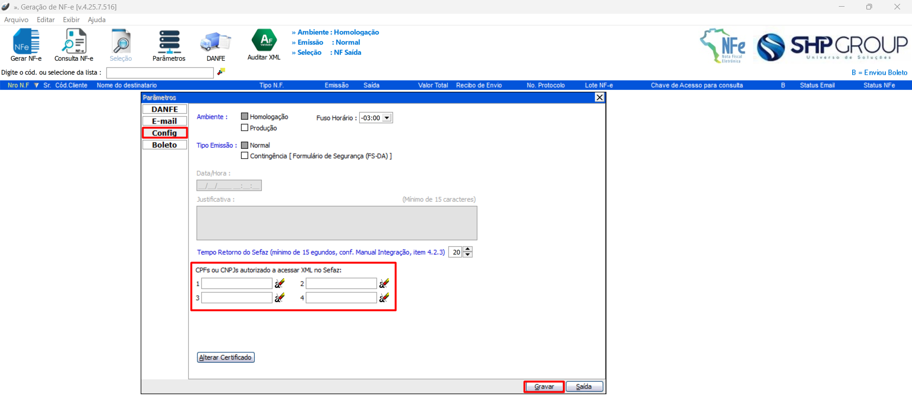Viewport: 912px width, 417px height.
Task: Increase the Tempo Retorno do Sefaz value
Action: (x=468, y=249)
